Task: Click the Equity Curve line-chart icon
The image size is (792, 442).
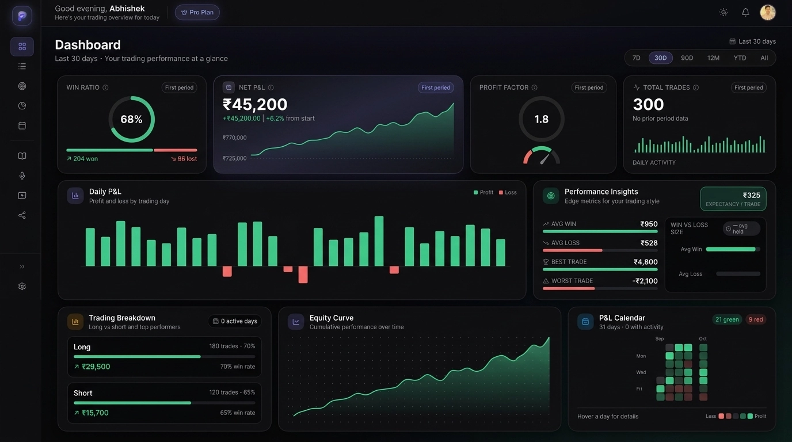Action: tap(296, 322)
